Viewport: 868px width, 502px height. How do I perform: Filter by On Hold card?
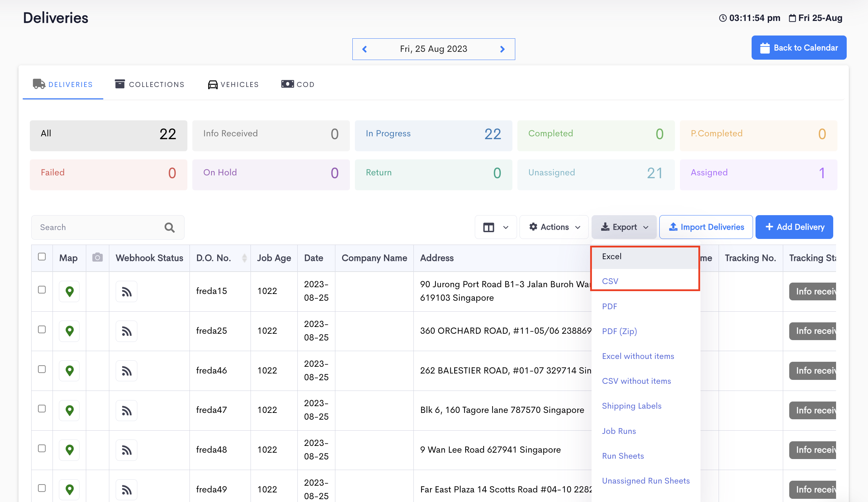[x=271, y=175]
